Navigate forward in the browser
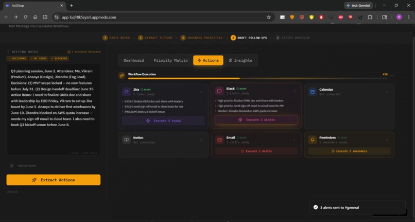Image resolution: width=415 pixels, height=222 pixels. [x=16, y=17]
